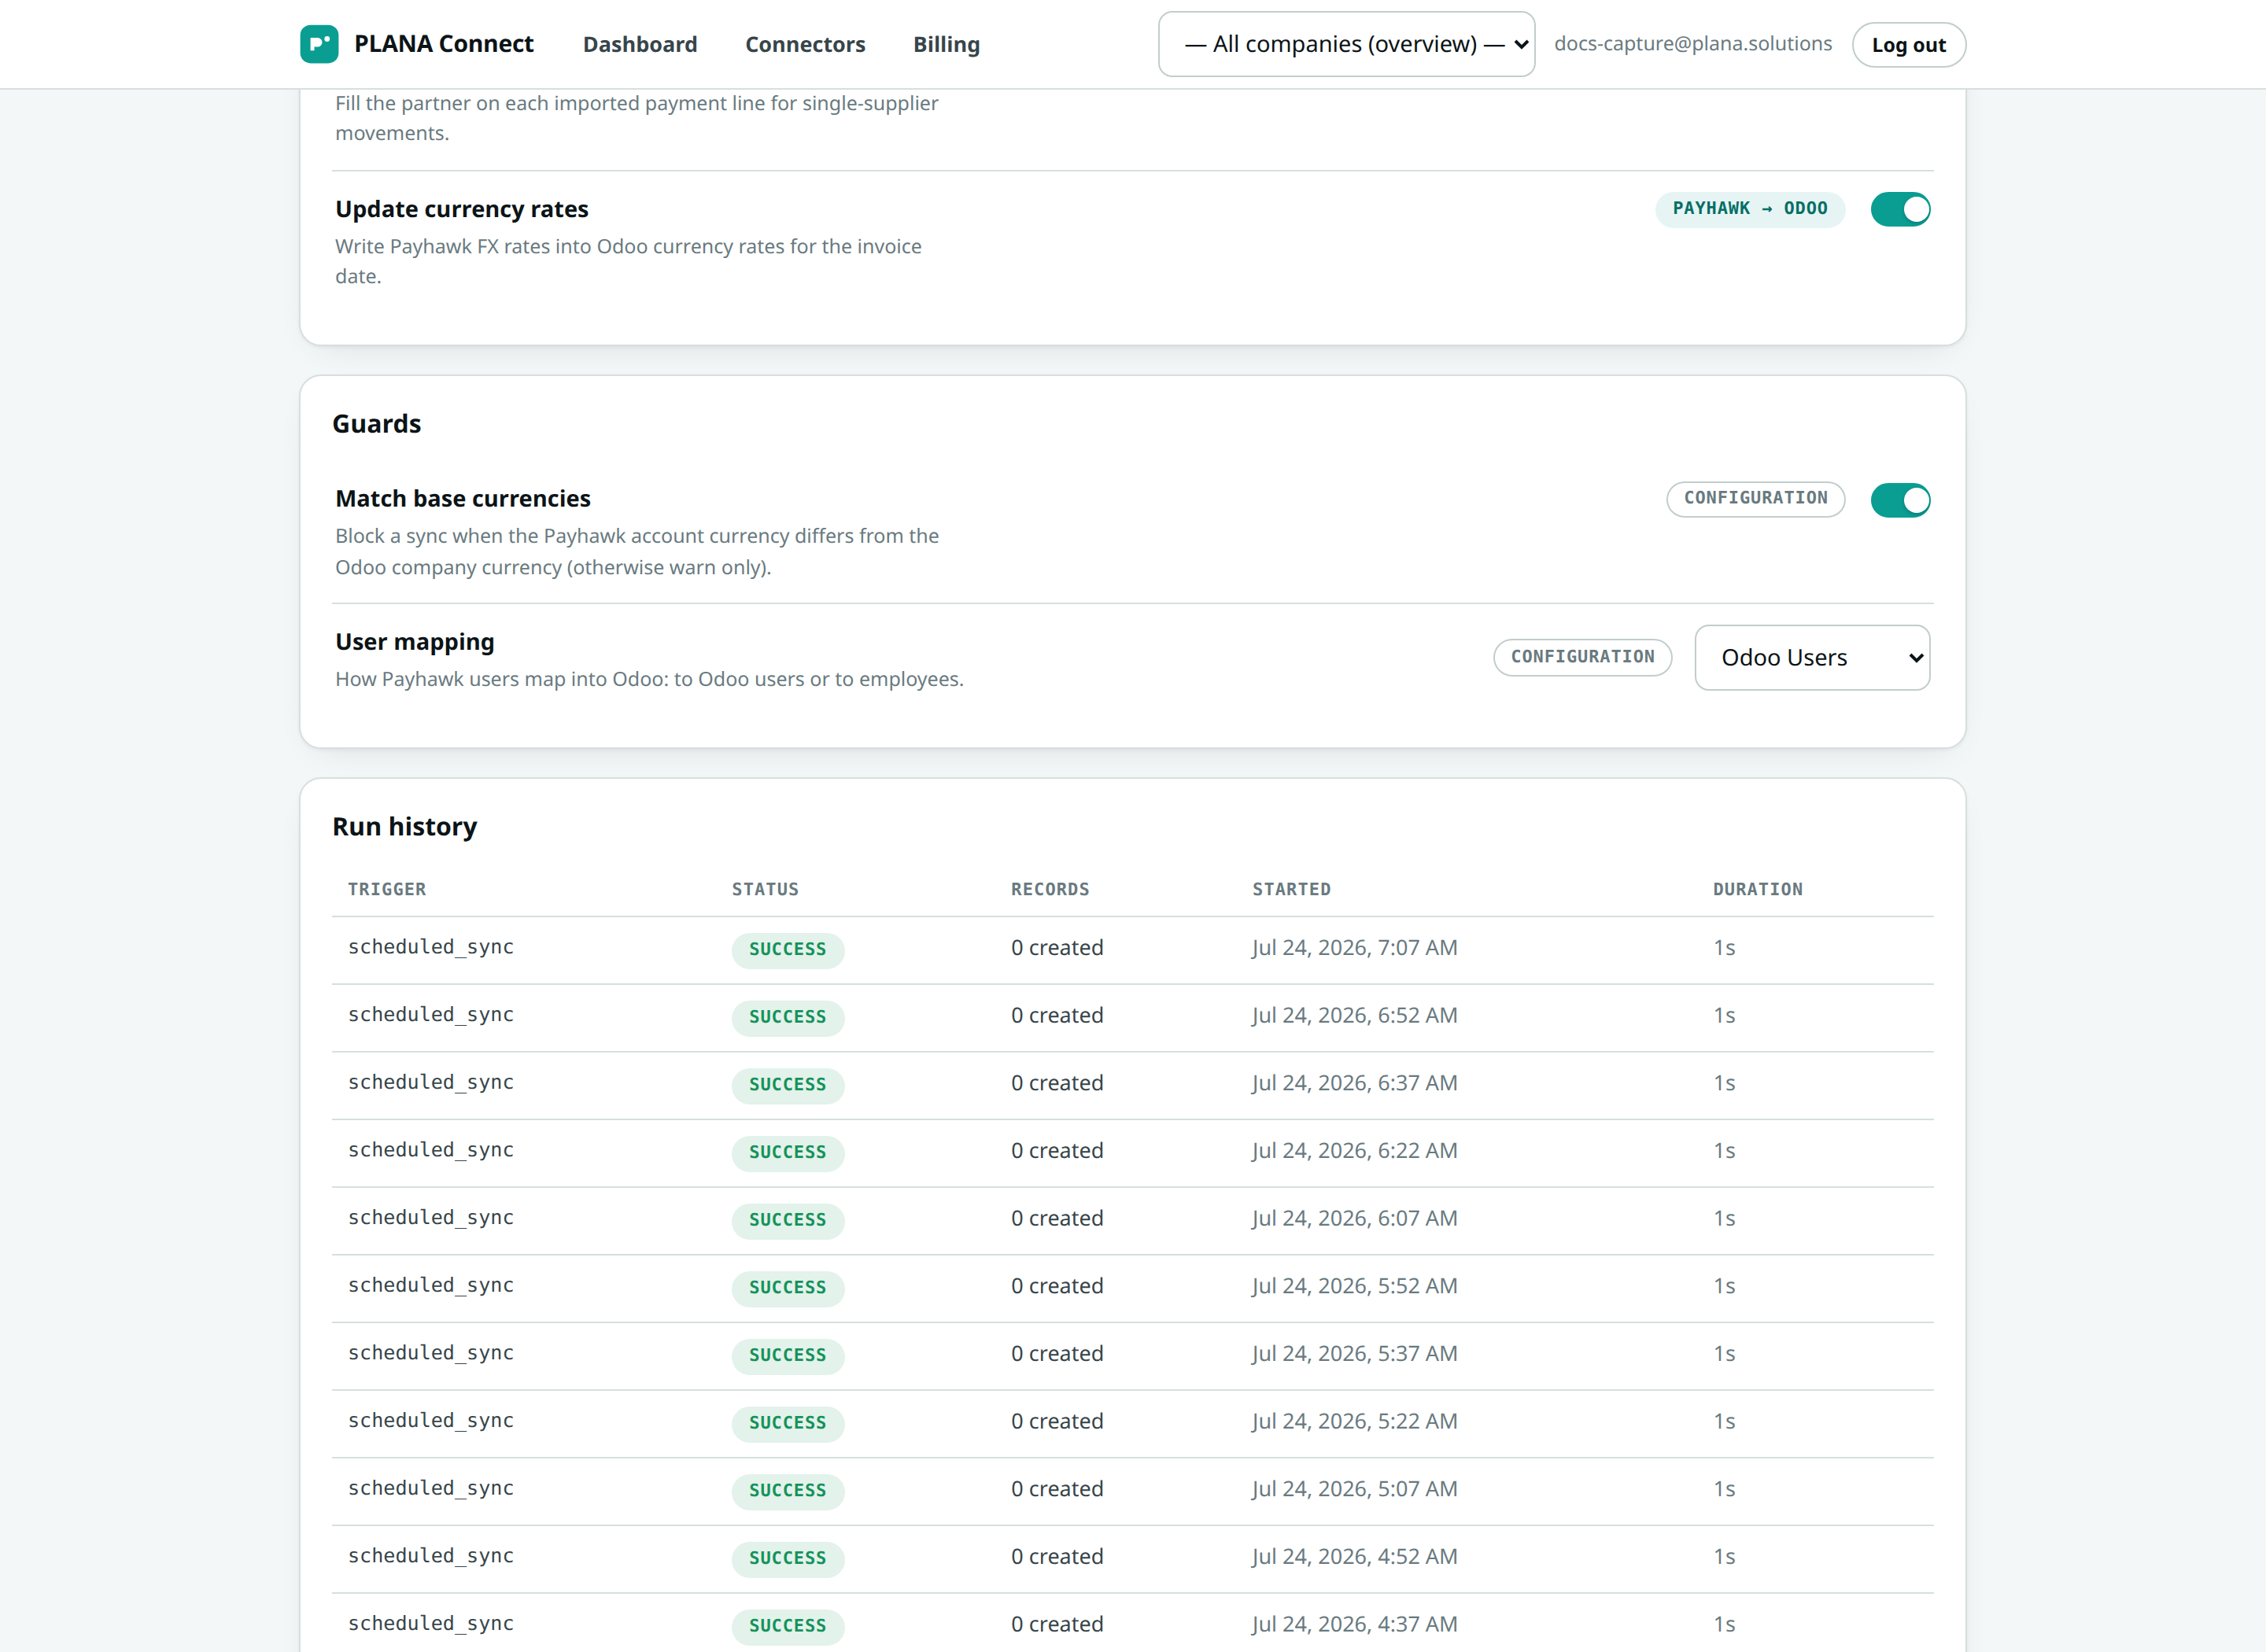Click the SUCCESS badge for the 4:37 AM run

point(788,1627)
